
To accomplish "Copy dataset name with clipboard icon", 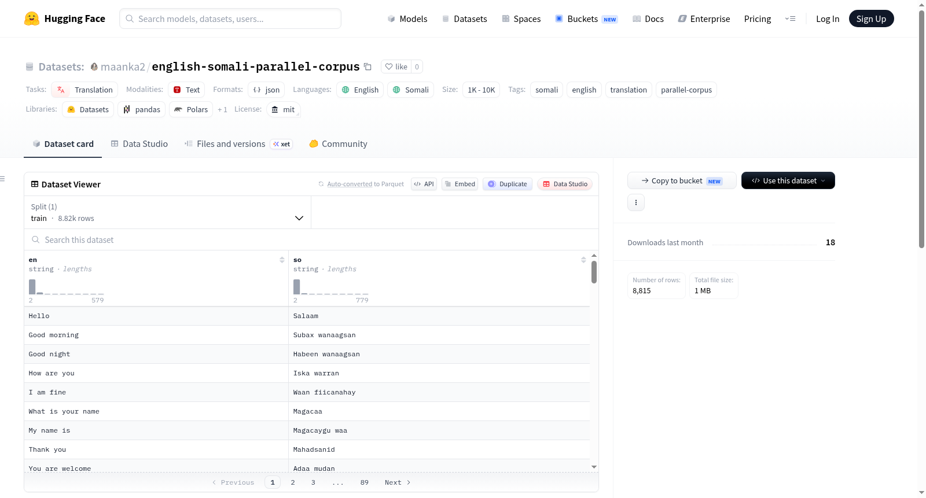I will 368,67.
